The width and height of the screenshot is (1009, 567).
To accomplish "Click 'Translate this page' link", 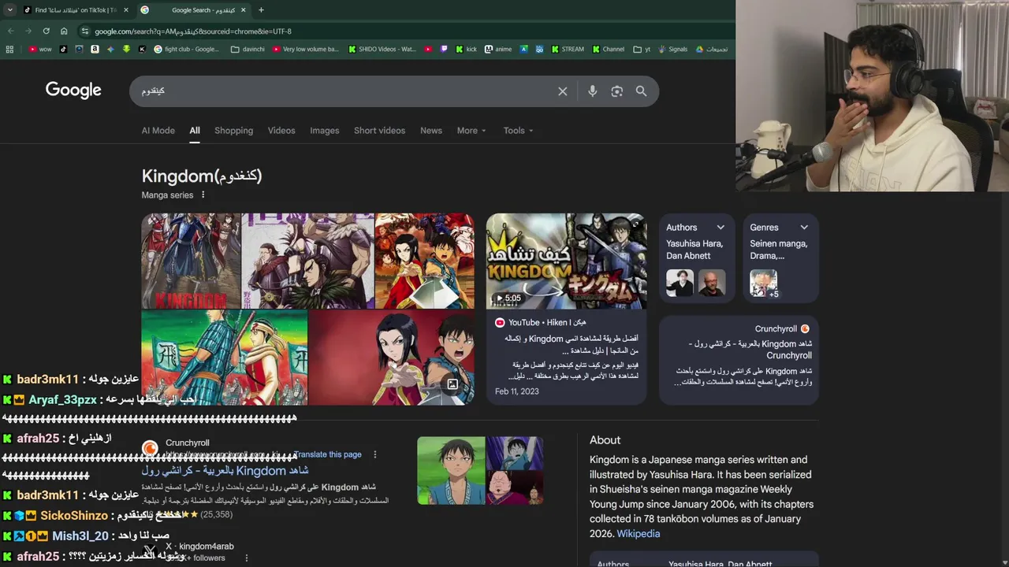I will click(x=328, y=454).
